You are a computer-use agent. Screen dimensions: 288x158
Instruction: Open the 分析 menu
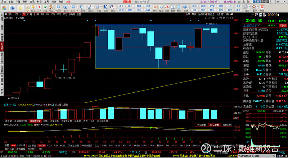click(25, 1)
